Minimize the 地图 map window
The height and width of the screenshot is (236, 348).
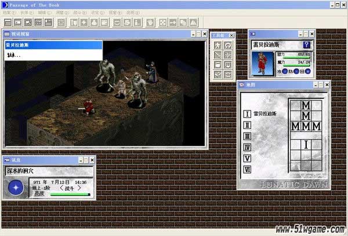click(316, 85)
